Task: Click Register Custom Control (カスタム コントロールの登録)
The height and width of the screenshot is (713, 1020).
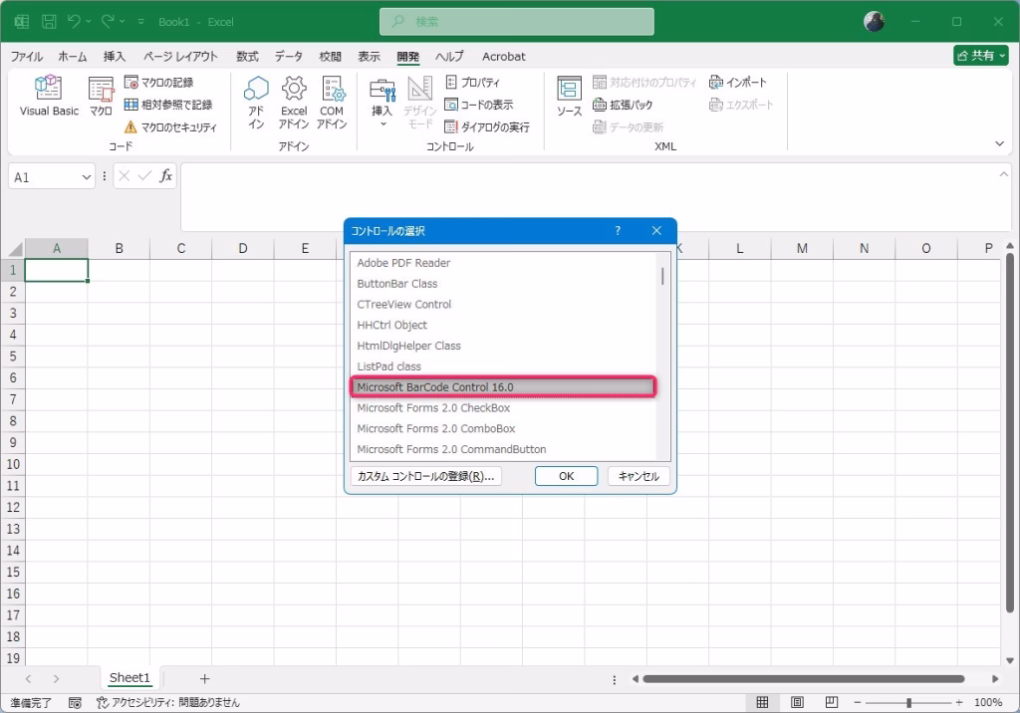Action: coord(426,476)
